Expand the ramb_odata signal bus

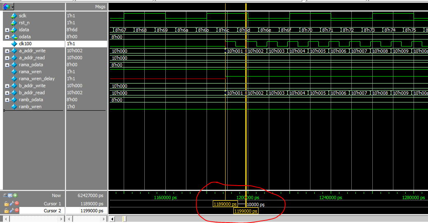click(7, 100)
